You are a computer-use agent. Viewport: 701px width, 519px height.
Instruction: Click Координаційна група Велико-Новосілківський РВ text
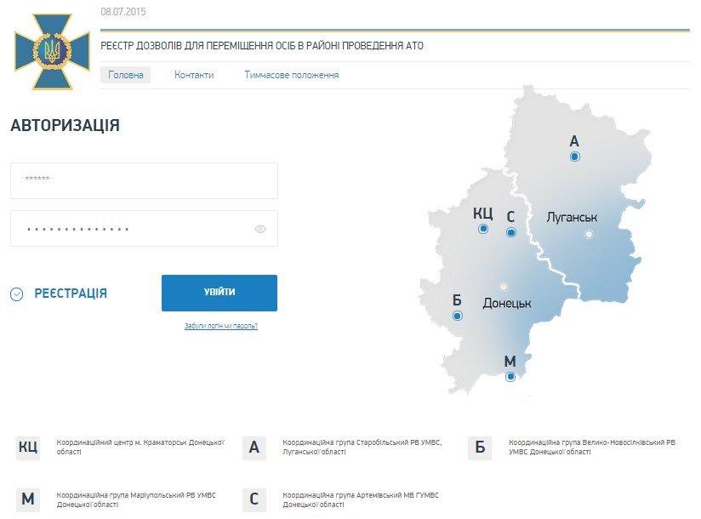click(592, 447)
